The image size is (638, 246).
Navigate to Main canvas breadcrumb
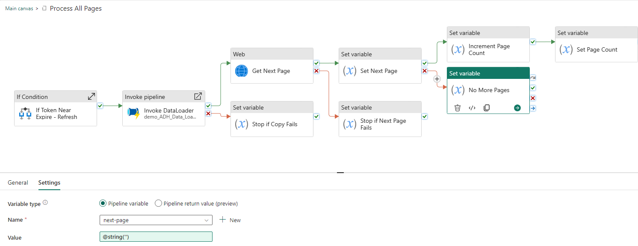click(x=19, y=9)
